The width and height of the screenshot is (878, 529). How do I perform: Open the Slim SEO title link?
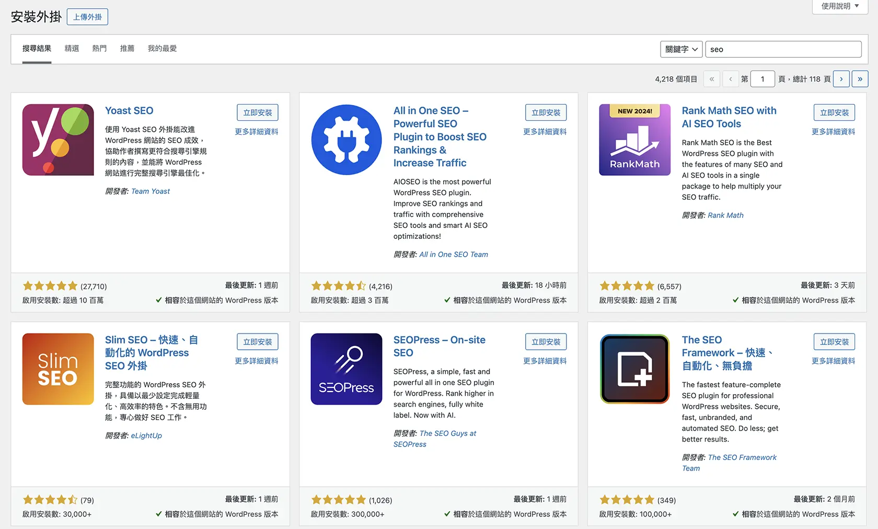(152, 353)
